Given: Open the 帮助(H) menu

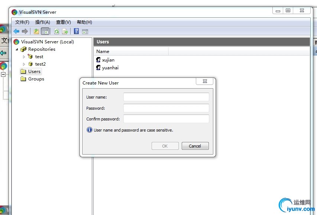Looking at the screenshot, I should 84,22.
